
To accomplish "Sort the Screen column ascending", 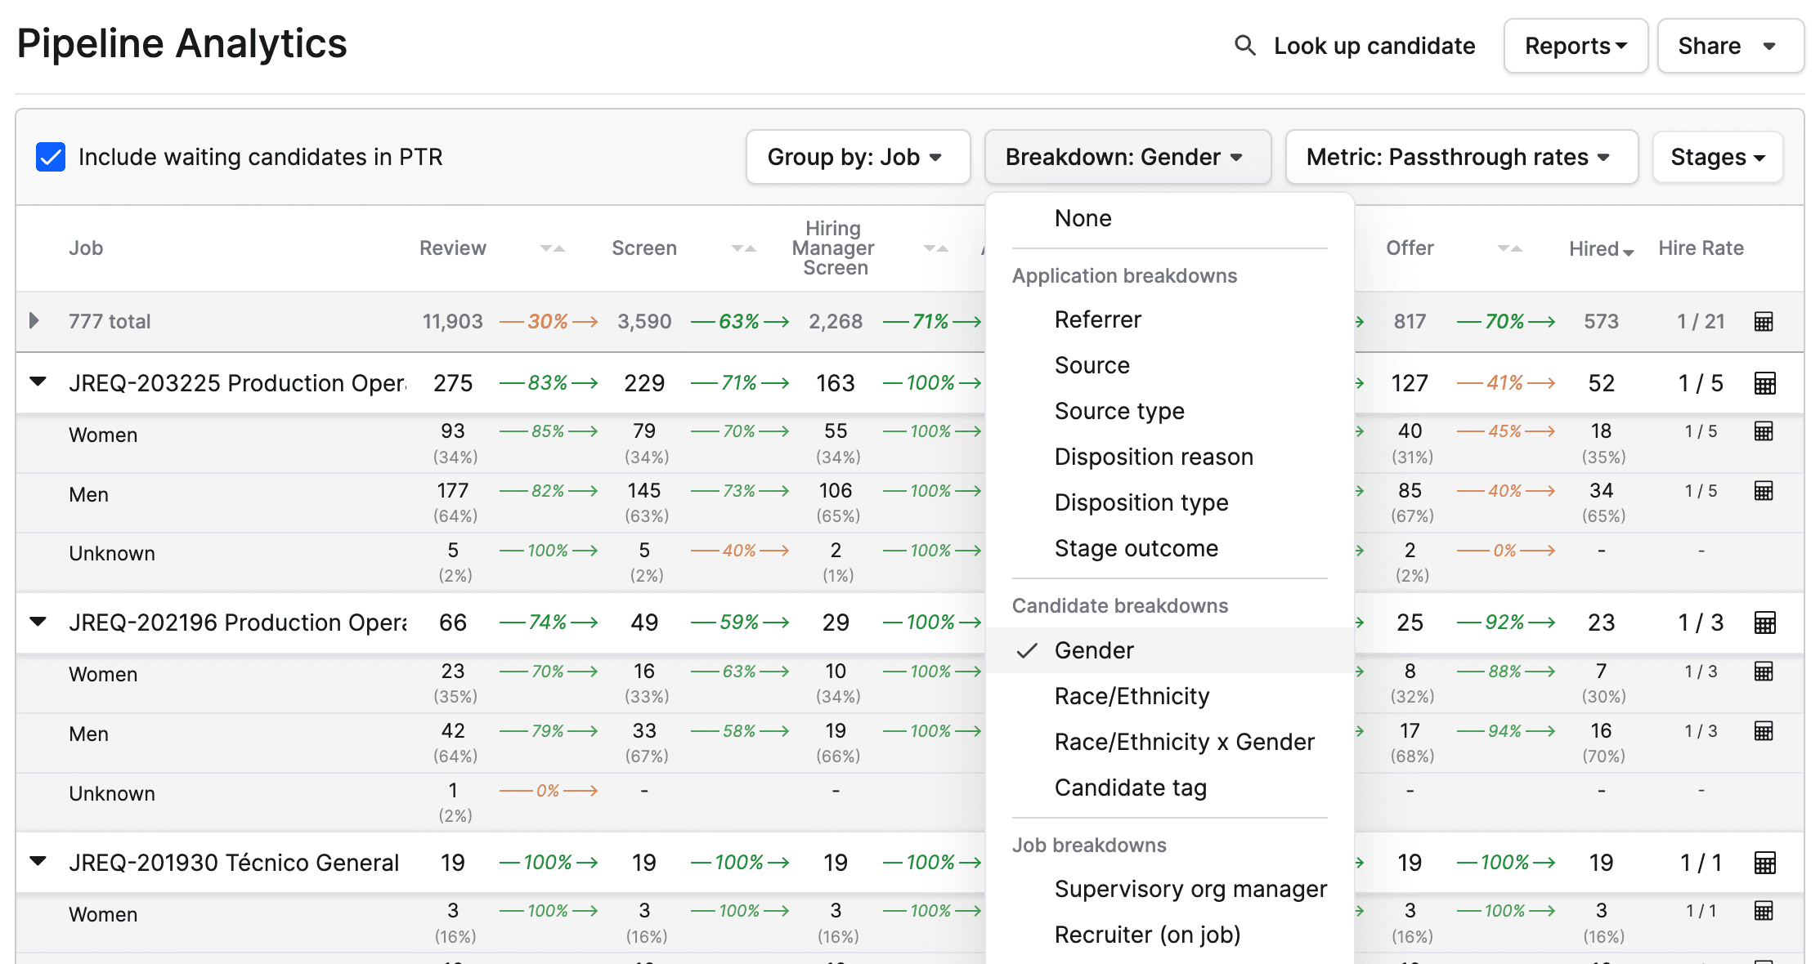I will coord(752,248).
